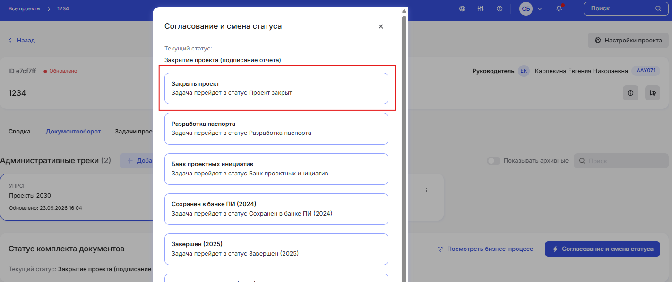Close the status change dialog
This screenshot has width=672, height=282.
point(381,26)
